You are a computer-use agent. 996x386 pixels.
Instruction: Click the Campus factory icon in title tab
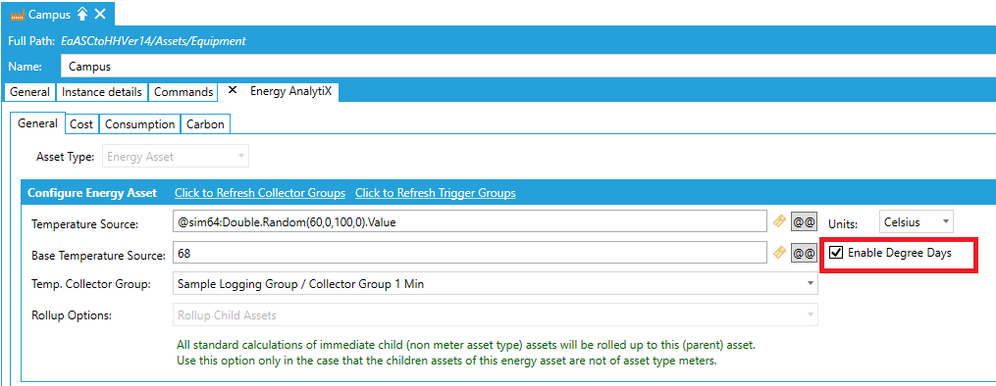[17, 14]
